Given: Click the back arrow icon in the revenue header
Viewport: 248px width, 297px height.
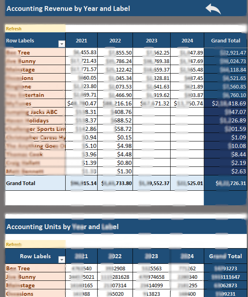Looking at the screenshot, I should tap(213, 9).
